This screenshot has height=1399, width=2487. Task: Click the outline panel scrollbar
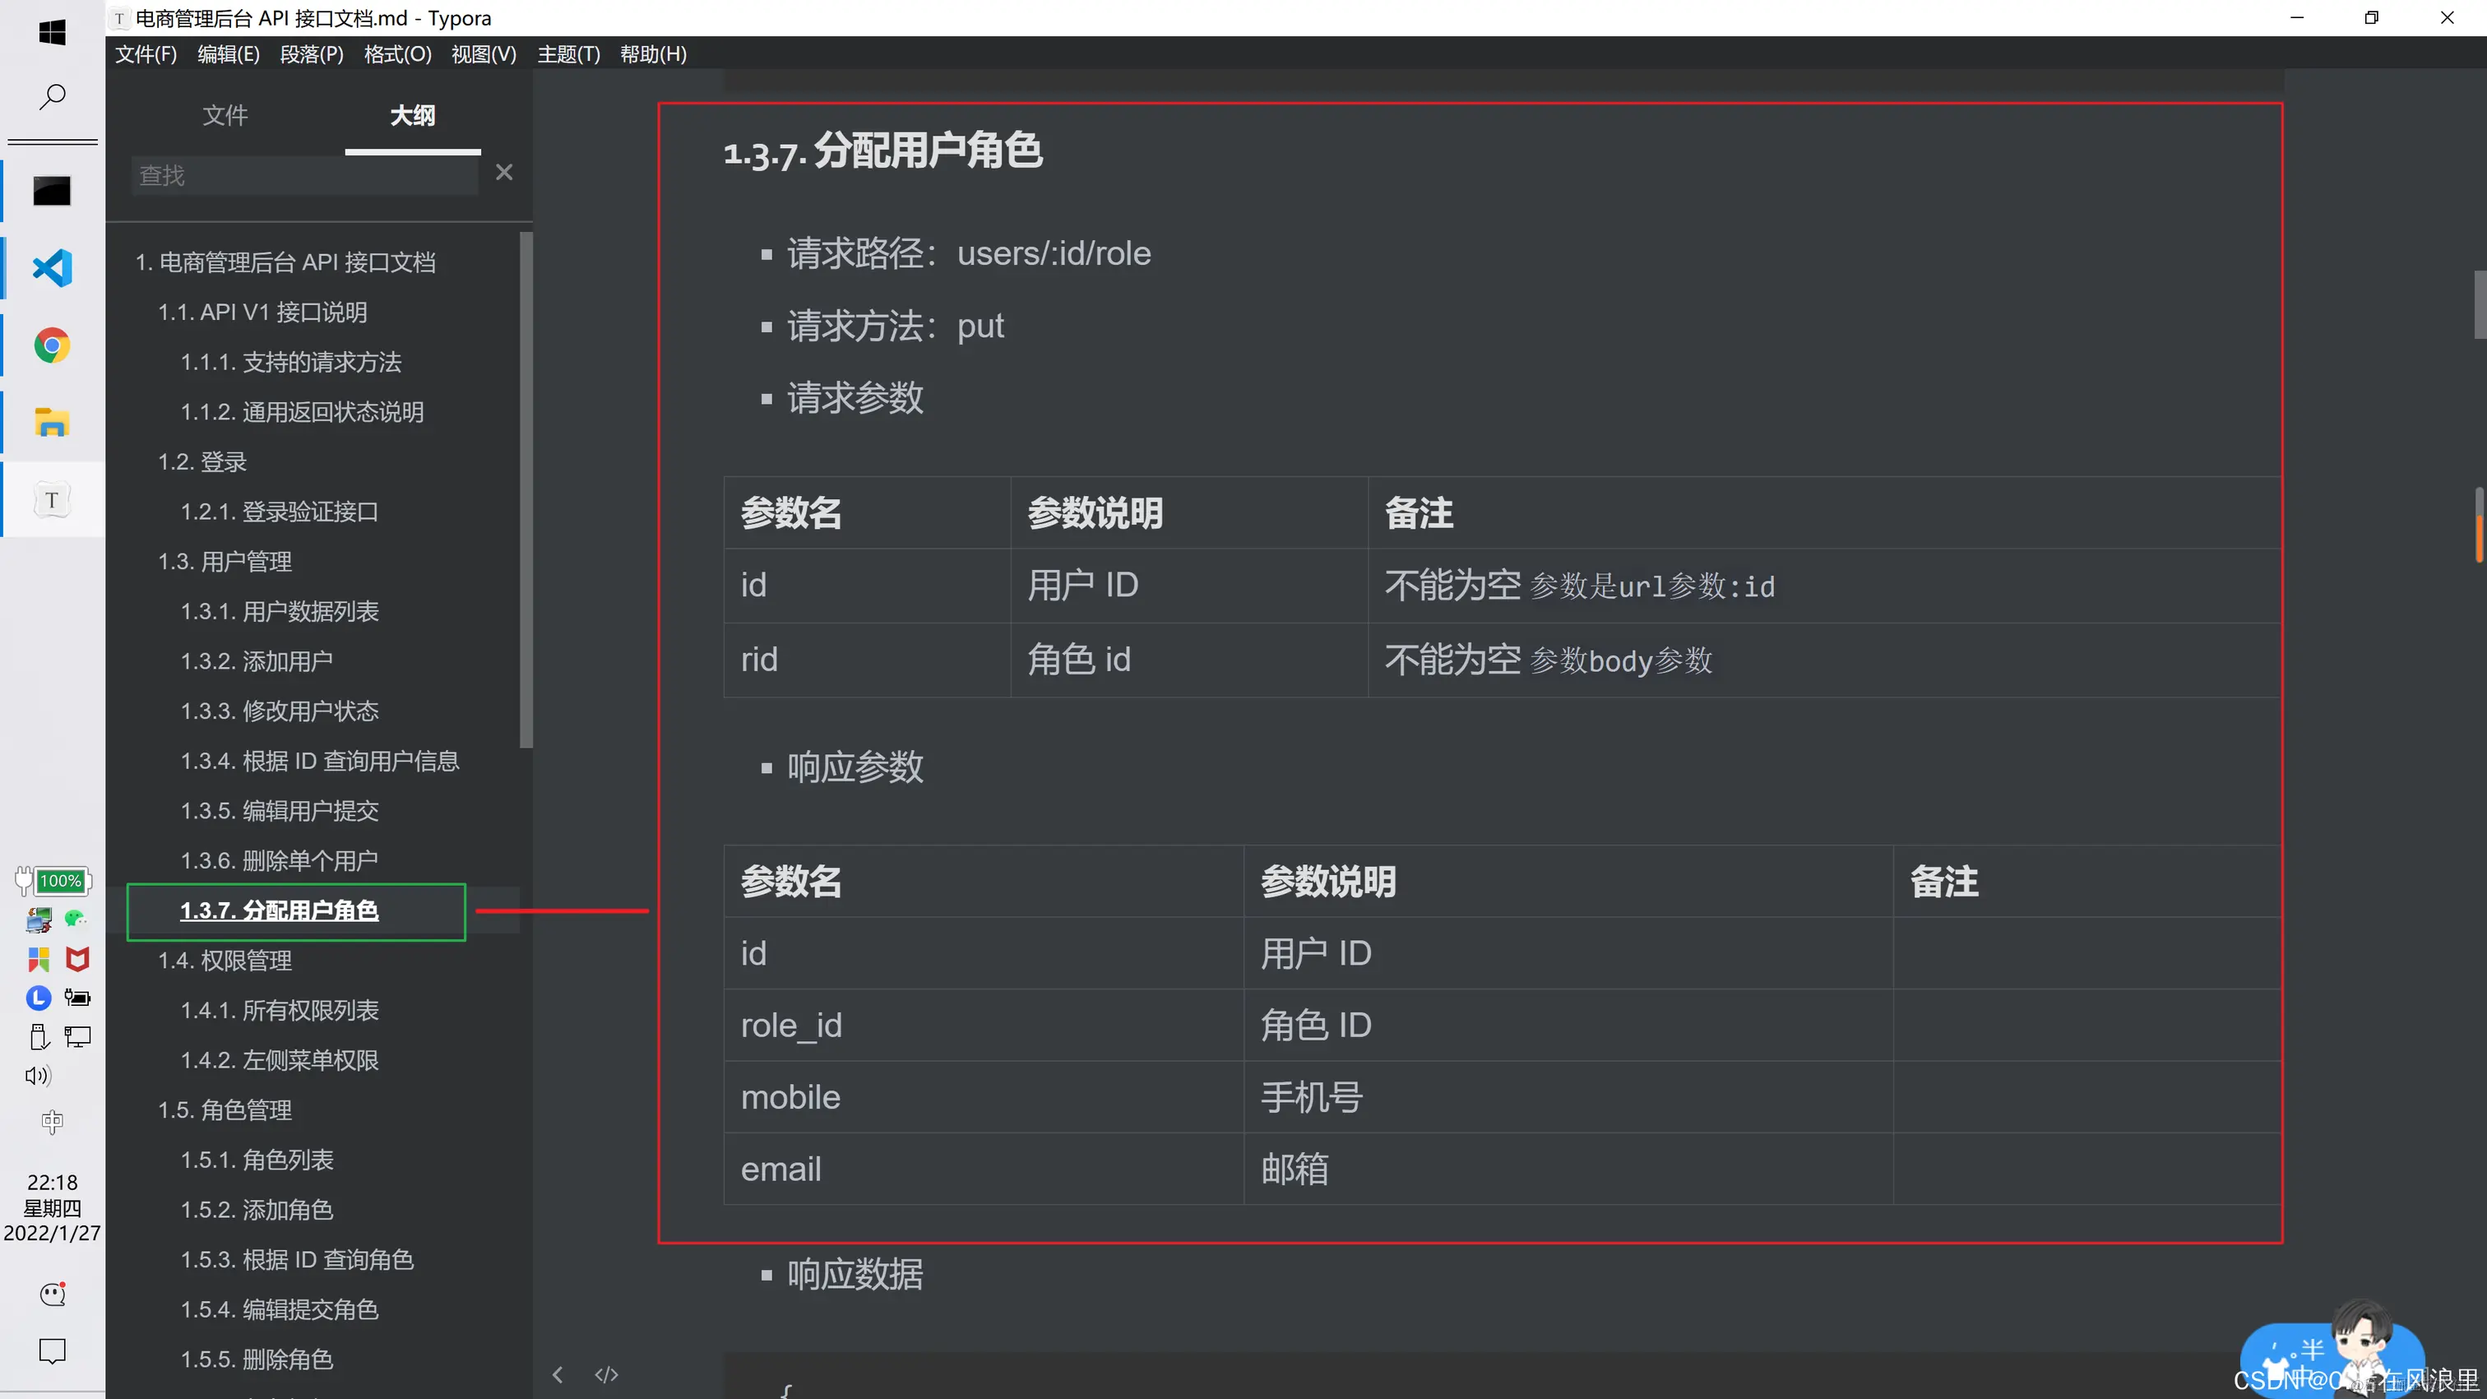click(526, 488)
